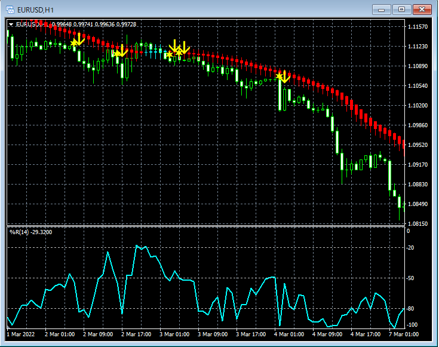Viewport: 439px width, 347px height.
Task: Click the -50 level on the %R scale
Action: click(x=410, y=278)
